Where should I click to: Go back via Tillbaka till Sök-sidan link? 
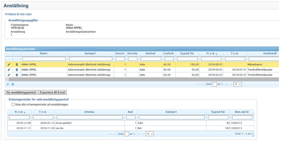pos(18,14)
